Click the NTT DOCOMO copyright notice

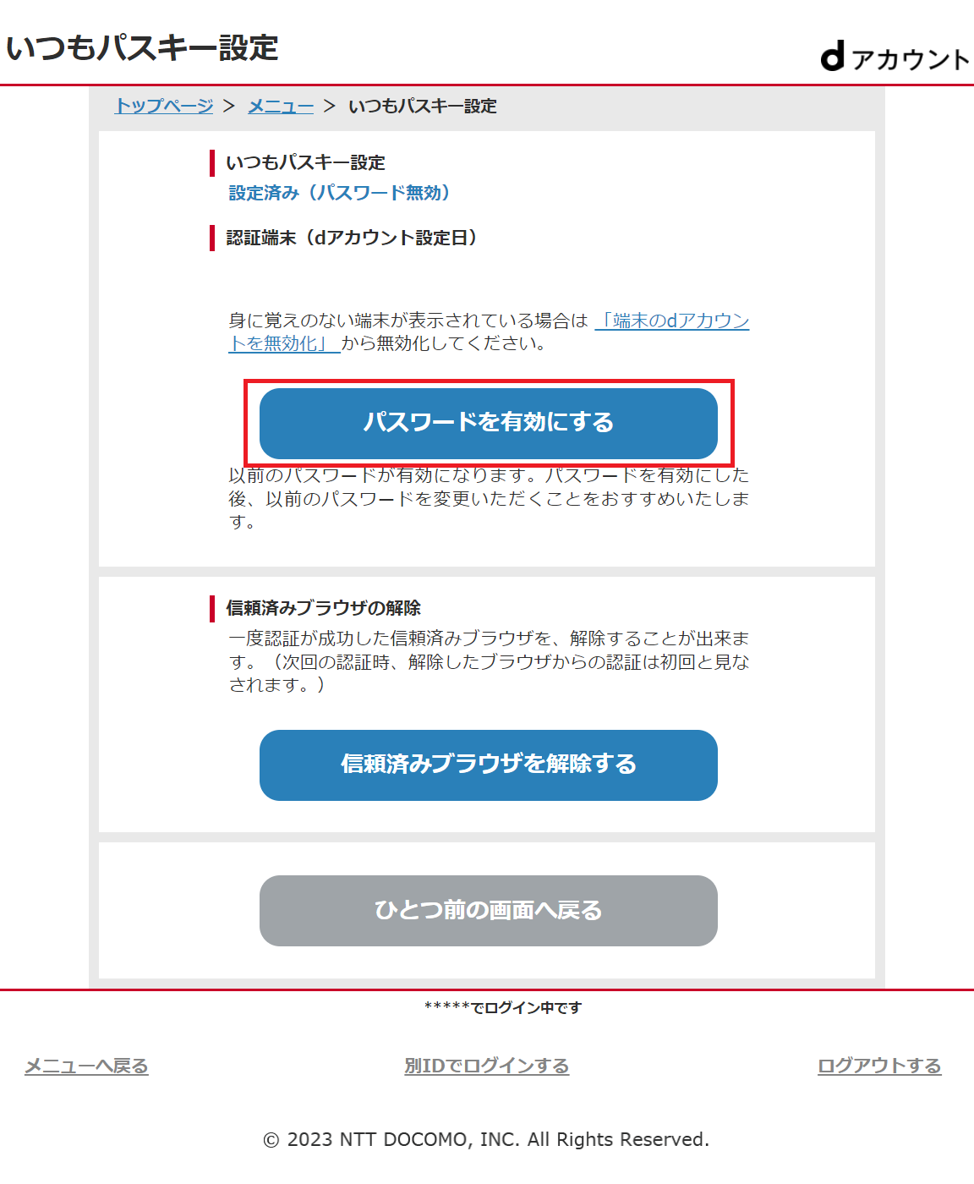tap(486, 1139)
